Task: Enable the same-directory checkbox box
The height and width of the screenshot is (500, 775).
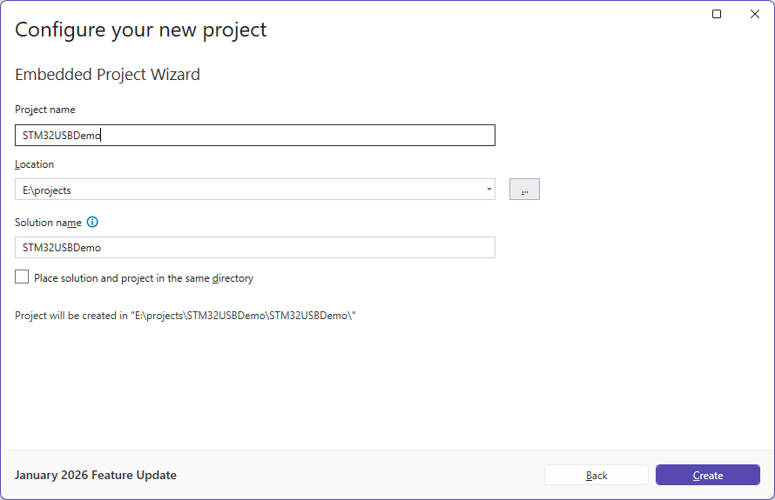Action: coord(22,277)
